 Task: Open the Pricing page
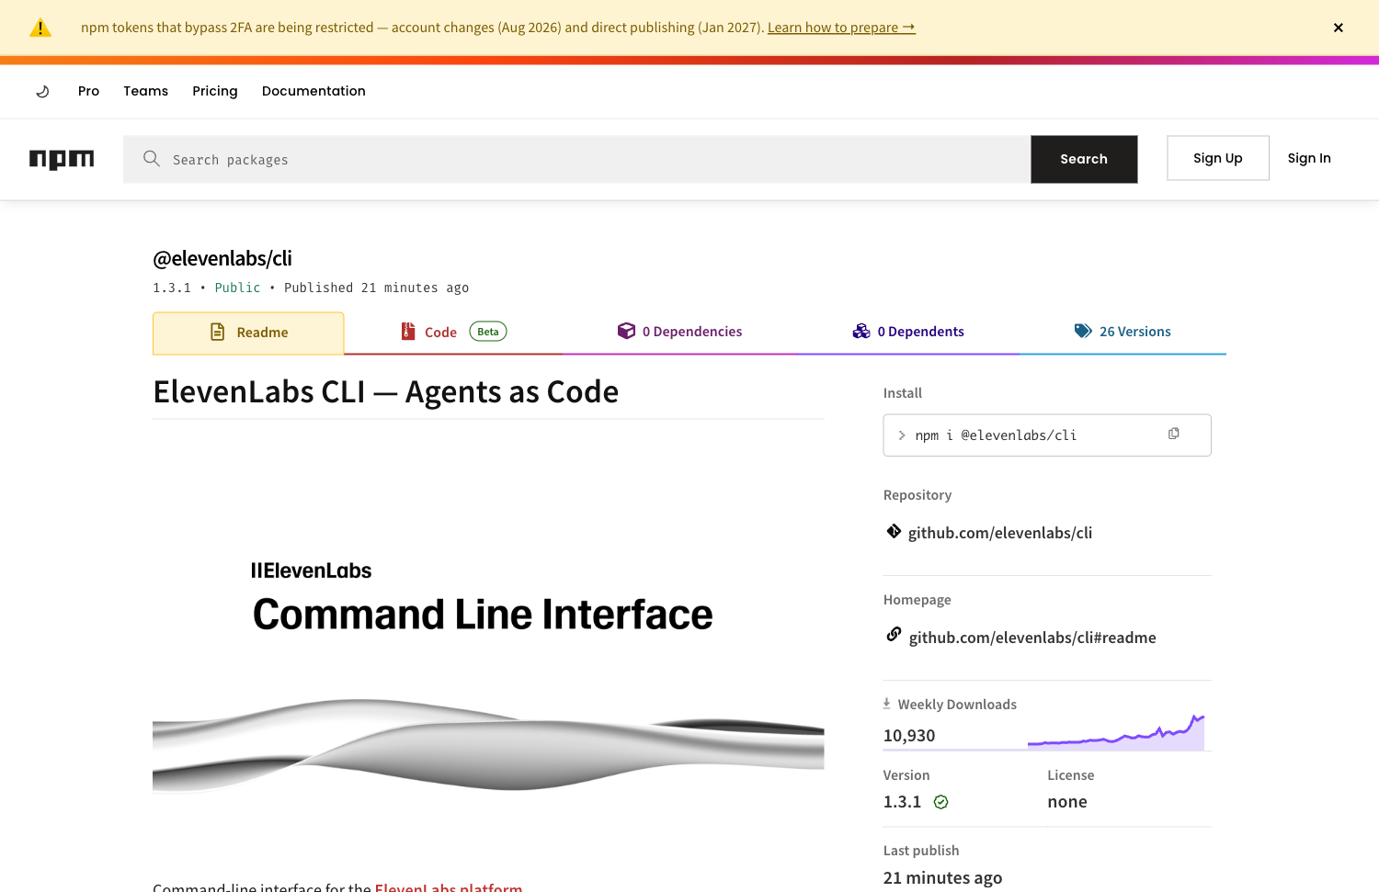(x=215, y=91)
